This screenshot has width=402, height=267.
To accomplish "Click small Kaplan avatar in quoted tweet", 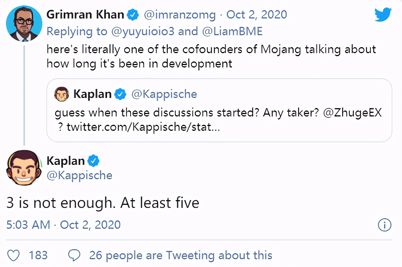I will pos(61,94).
